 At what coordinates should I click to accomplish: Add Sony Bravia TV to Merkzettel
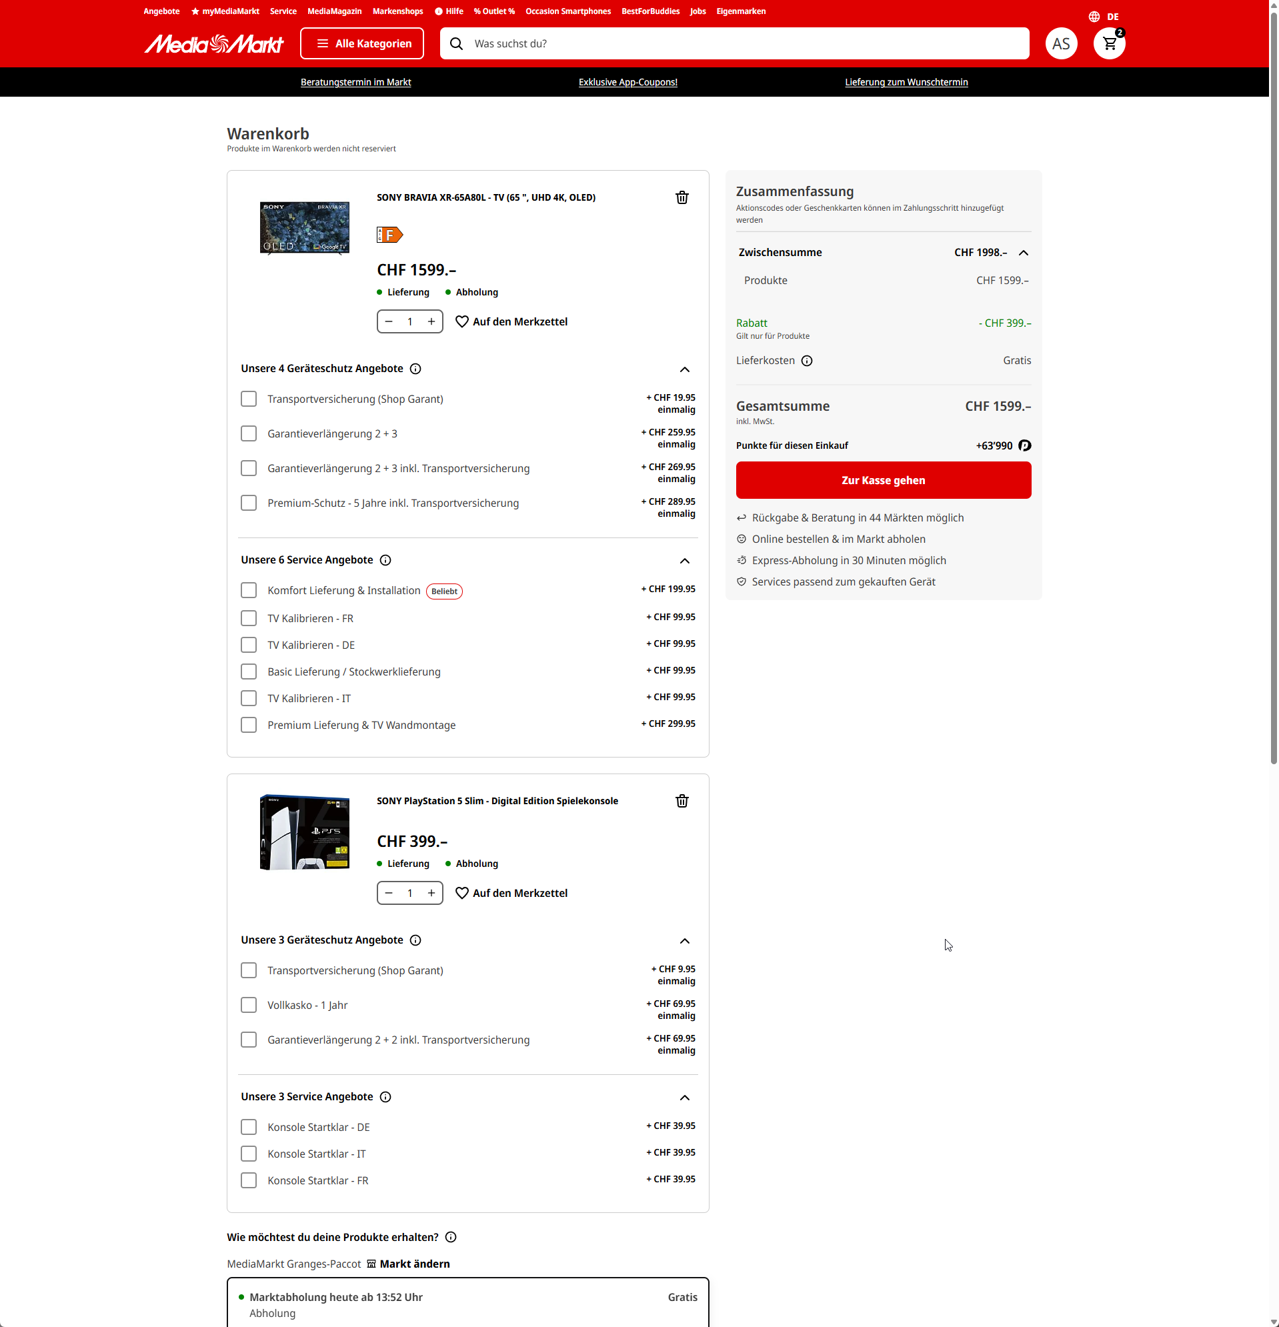[x=511, y=321]
